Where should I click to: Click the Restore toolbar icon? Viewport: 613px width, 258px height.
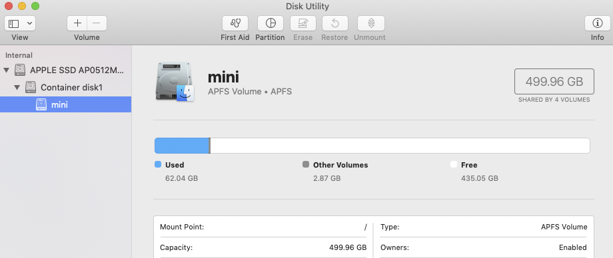tap(334, 23)
